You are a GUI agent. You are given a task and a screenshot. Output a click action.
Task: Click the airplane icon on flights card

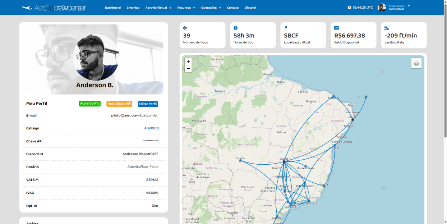pyautogui.click(x=185, y=28)
